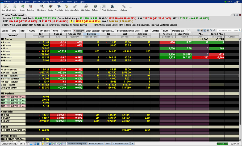242x146 pixels.
Task: Close the Primary tab with its X
Action: coord(74,31)
